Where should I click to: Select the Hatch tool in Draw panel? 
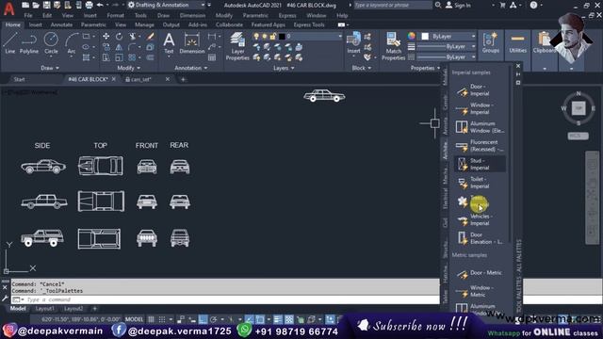[86, 57]
